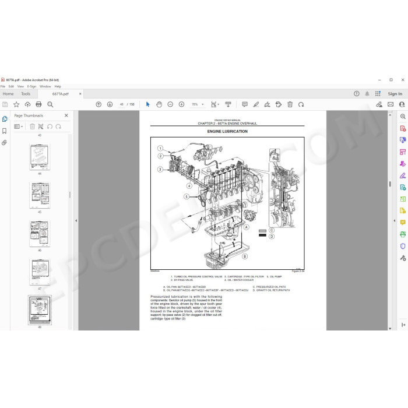Viewport: 408px width, 408px height.
Task: Switch to the Tools tab
Action: coord(26,94)
